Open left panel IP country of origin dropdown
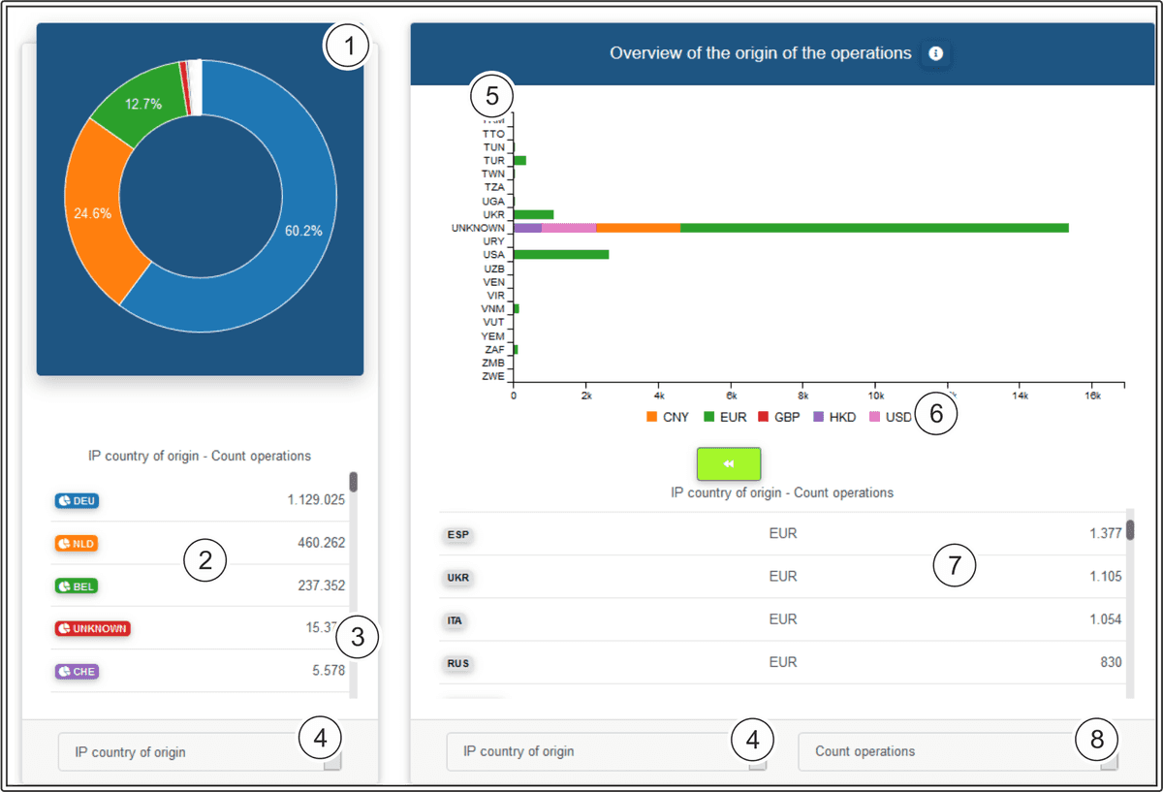The image size is (1163, 792). (200, 752)
